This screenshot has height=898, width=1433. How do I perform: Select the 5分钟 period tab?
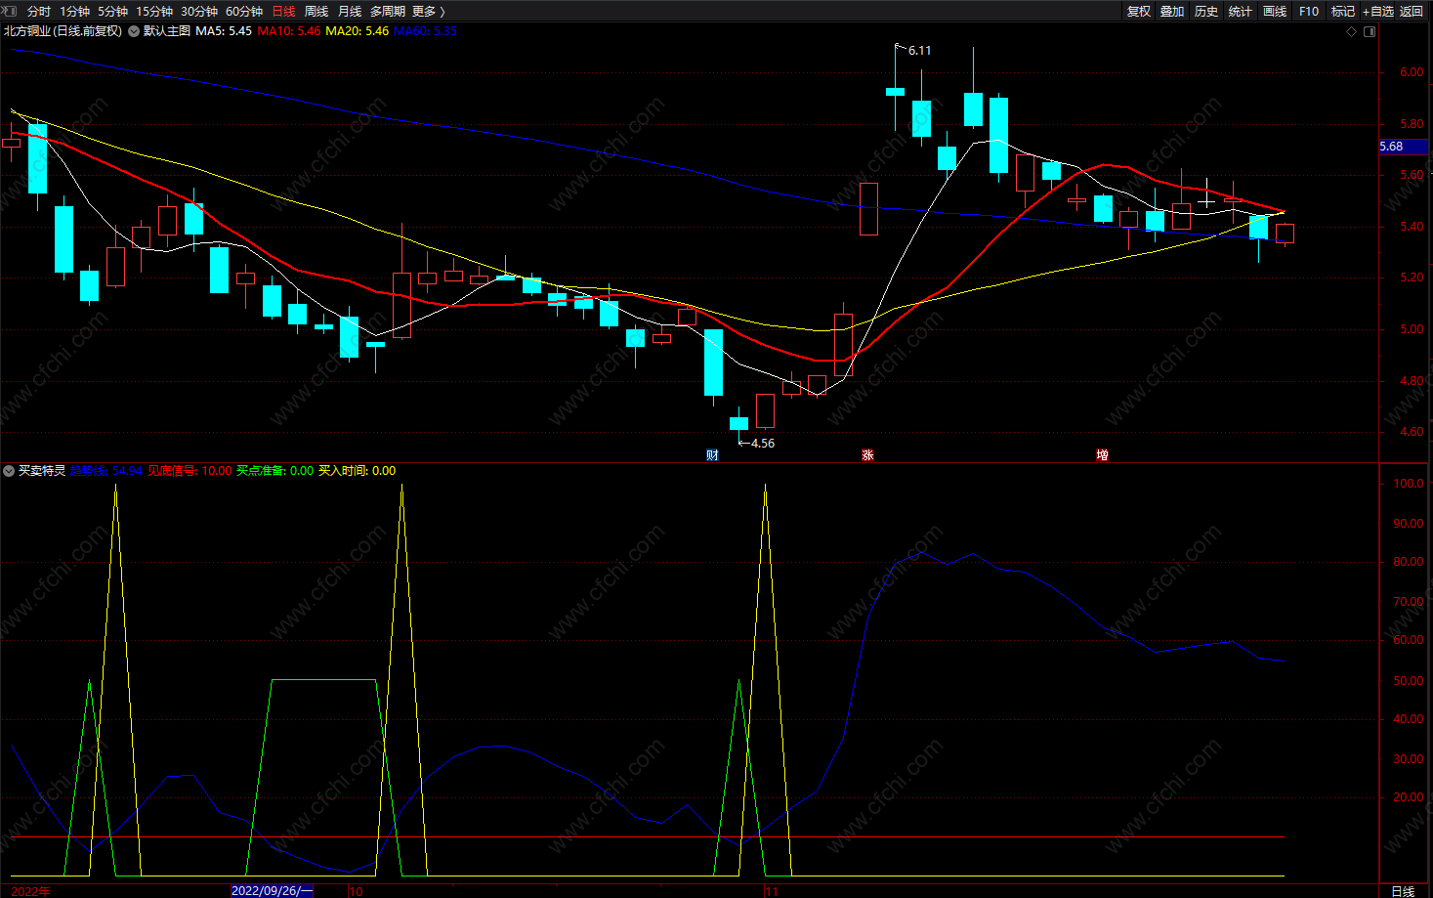pyautogui.click(x=112, y=11)
